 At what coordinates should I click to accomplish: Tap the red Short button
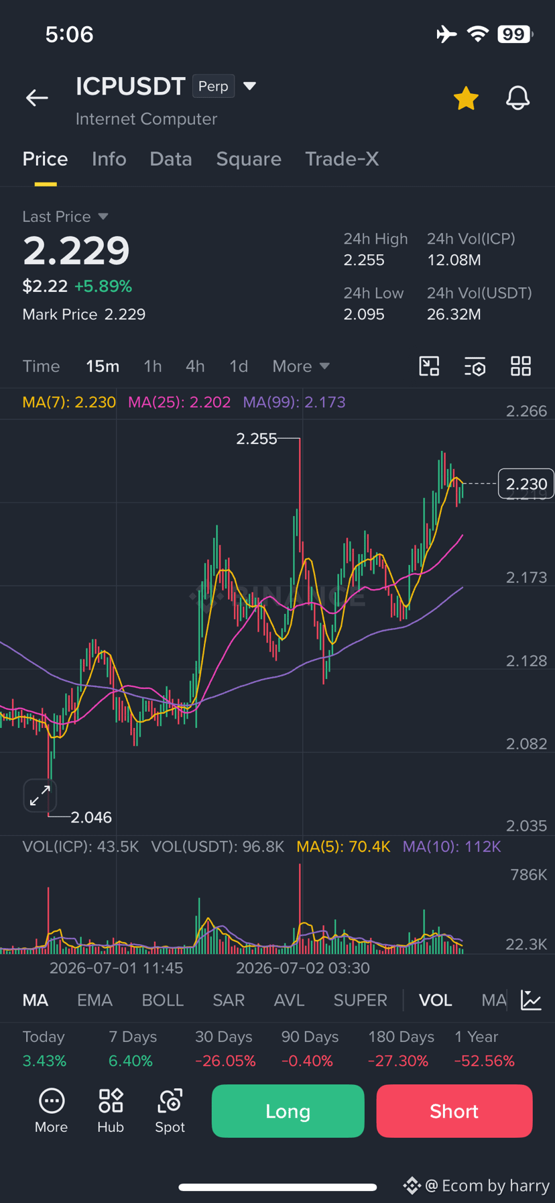[454, 1111]
